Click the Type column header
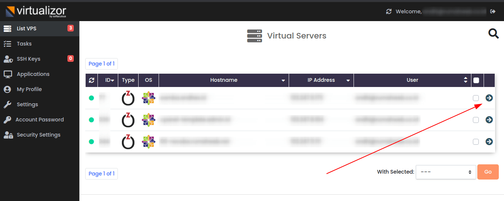The height and width of the screenshot is (201, 504). click(128, 80)
